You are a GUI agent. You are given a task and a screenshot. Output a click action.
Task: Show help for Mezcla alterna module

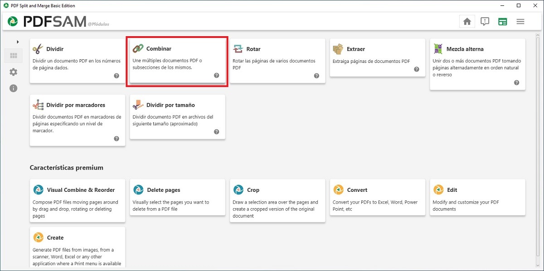516,83
